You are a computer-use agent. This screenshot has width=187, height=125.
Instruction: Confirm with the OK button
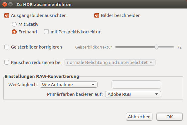[169, 117]
